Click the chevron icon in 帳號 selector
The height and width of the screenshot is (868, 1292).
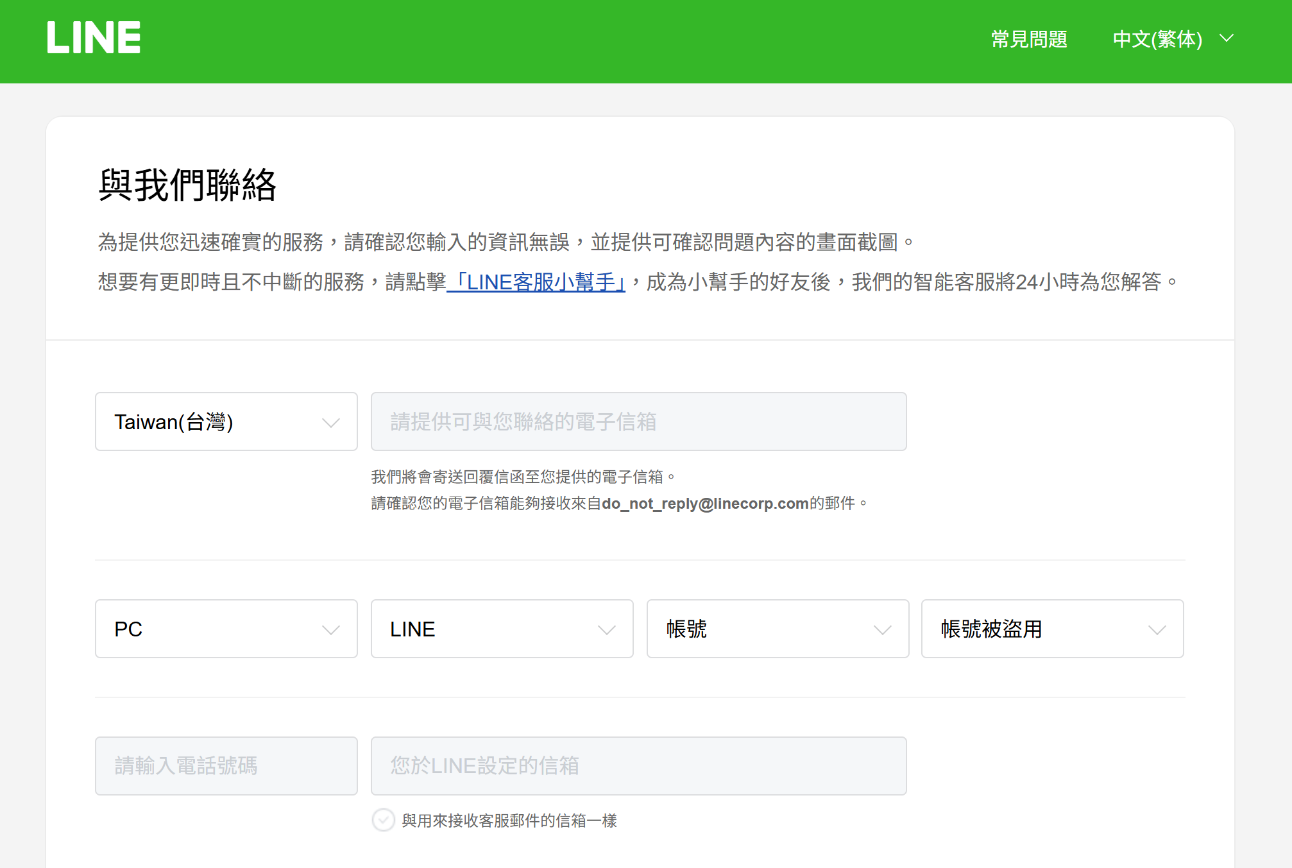[882, 630]
